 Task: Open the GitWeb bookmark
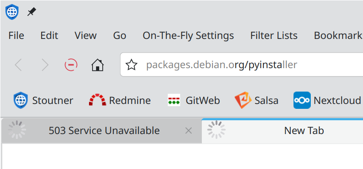click(x=193, y=100)
